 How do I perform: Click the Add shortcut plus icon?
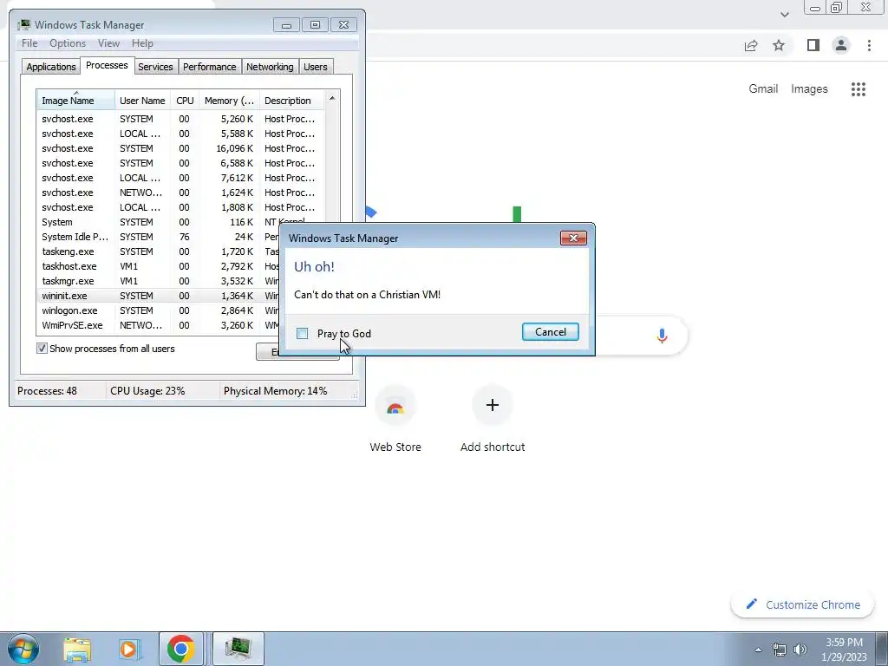[493, 405]
